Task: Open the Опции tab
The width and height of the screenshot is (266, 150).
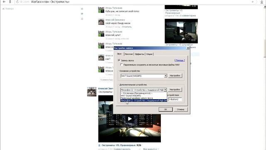Action: tap(149, 54)
